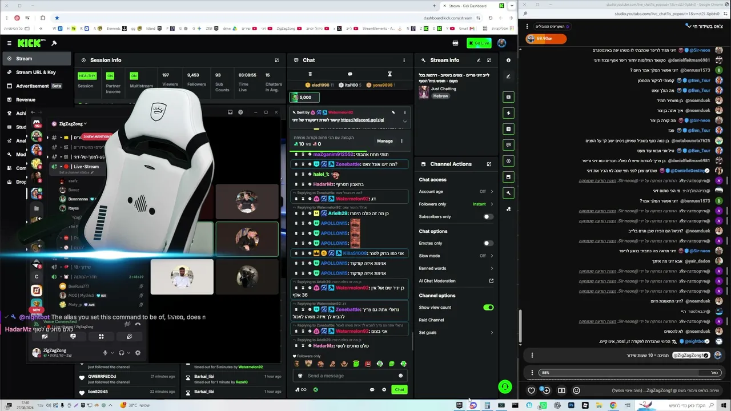
Task: Open Discord user settings gear
Action: point(138,353)
